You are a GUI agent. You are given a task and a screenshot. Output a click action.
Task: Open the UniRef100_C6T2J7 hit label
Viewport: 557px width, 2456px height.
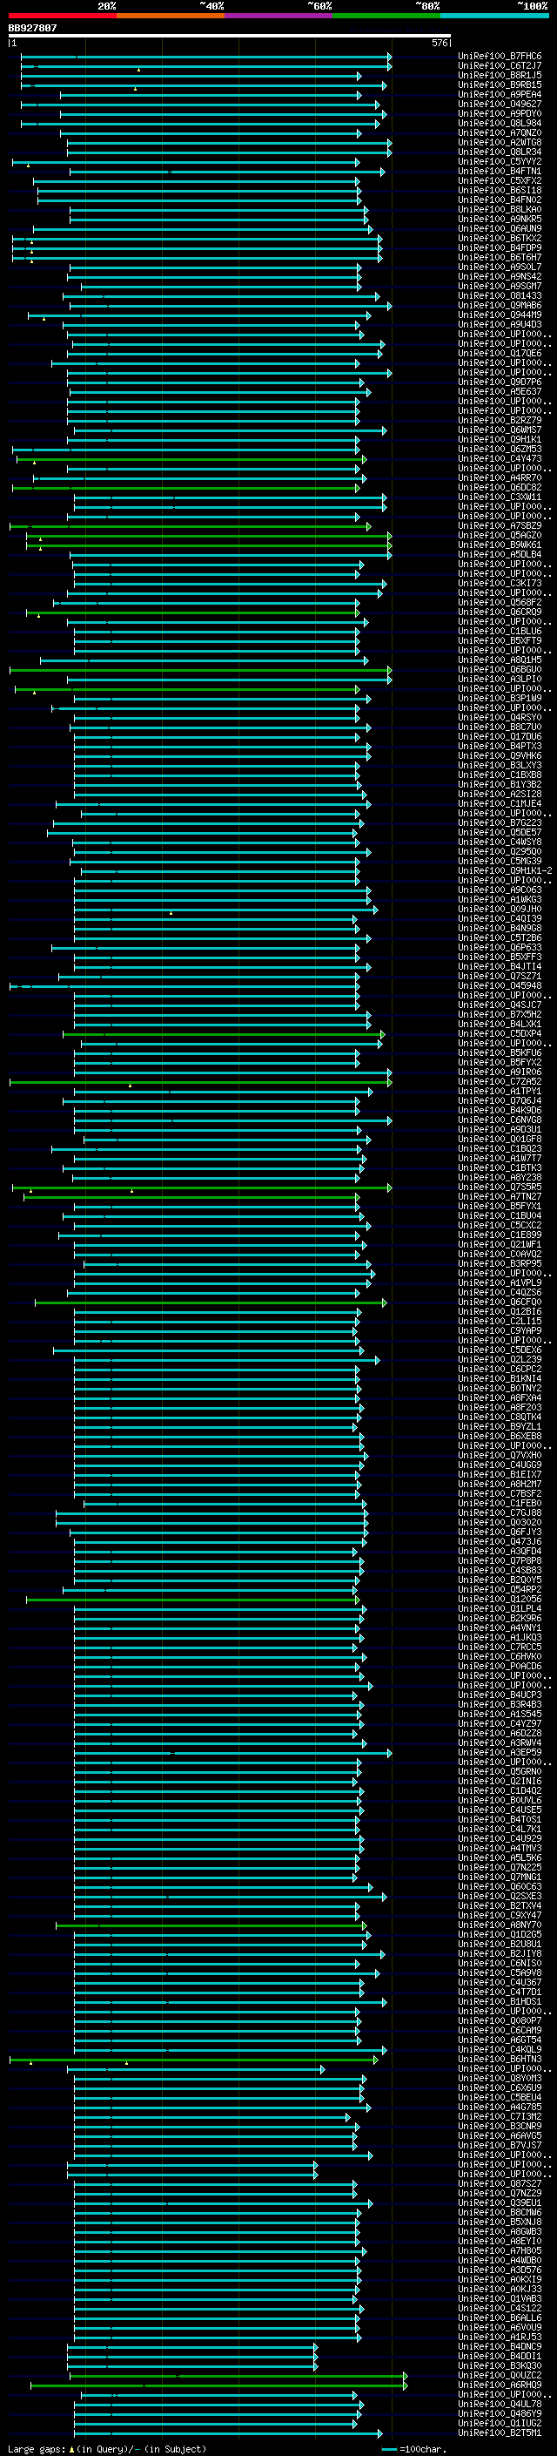pos(500,66)
